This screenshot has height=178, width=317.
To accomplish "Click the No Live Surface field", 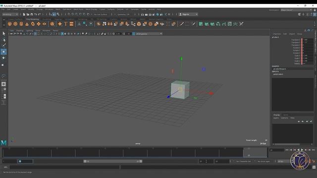I will pos(101,14).
